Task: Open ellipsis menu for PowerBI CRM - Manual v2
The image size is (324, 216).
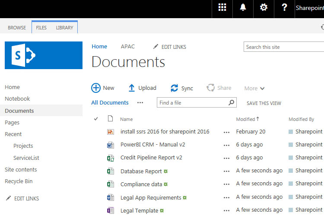Action: coord(226,145)
